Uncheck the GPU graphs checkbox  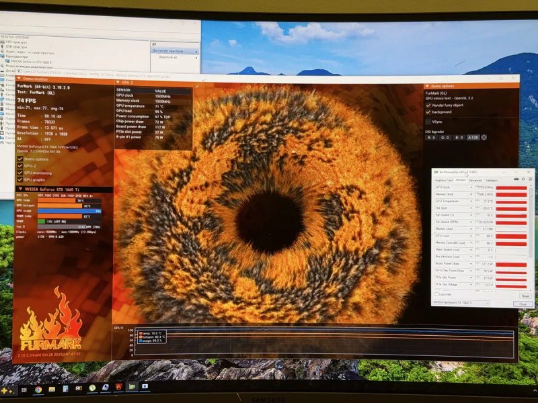point(20,179)
